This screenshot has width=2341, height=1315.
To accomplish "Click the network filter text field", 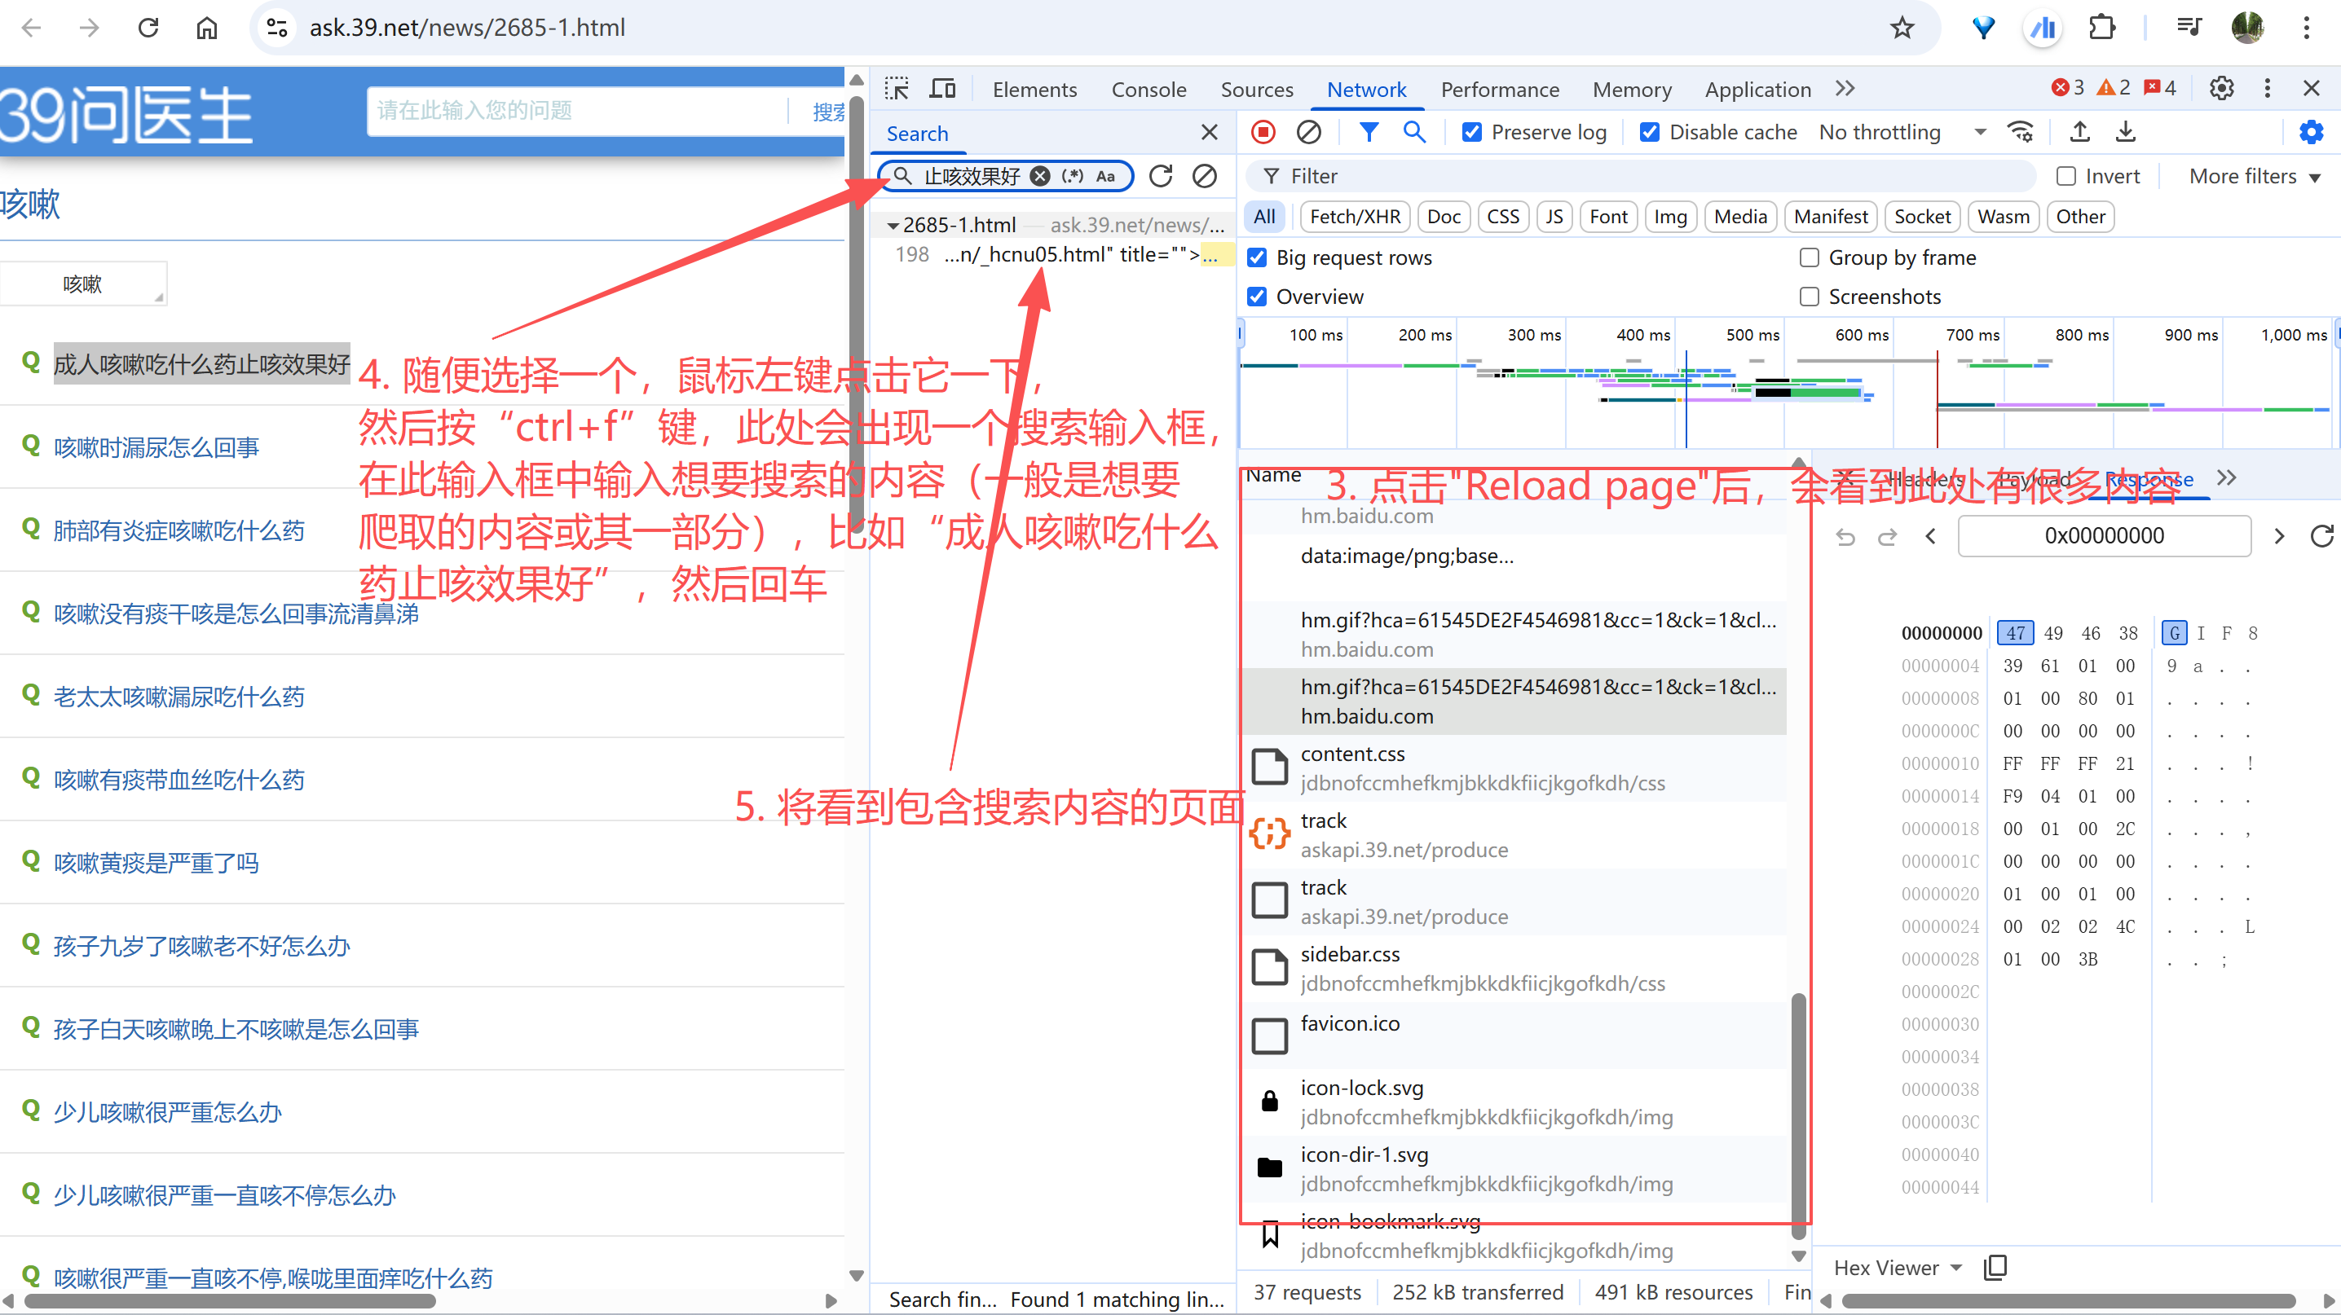I will tap(1636, 176).
